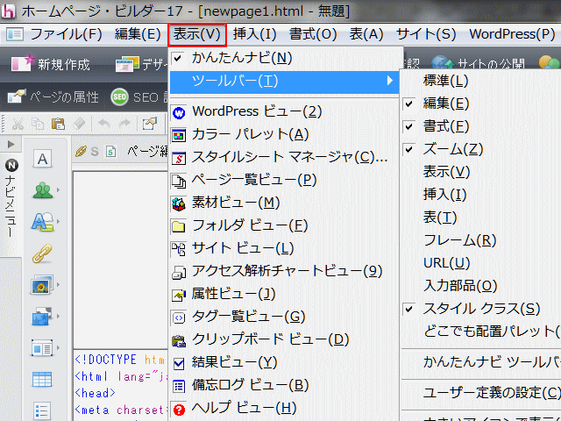
Task: Click the redo arrow icon
Action: (x=124, y=124)
